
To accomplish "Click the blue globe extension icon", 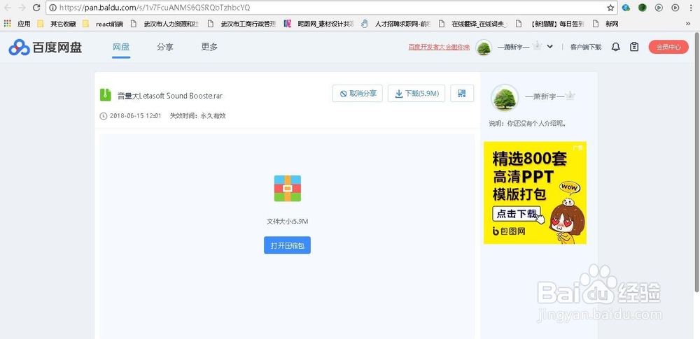I will click(x=626, y=8).
